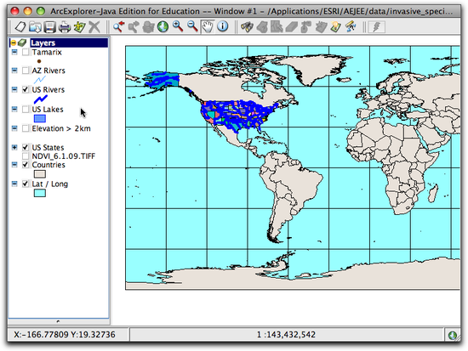Image resolution: width=468 pixels, height=351 pixels.
Task: Enable the Tamarix layer checkbox
Action: [26, 52]
